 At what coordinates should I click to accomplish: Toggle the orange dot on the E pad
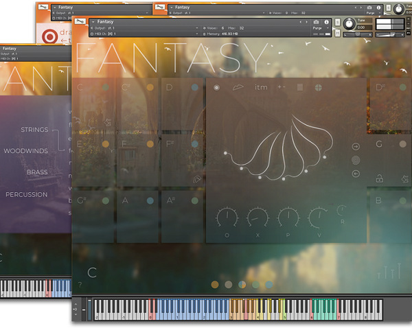pyautogui.click(x=106, y=144)
